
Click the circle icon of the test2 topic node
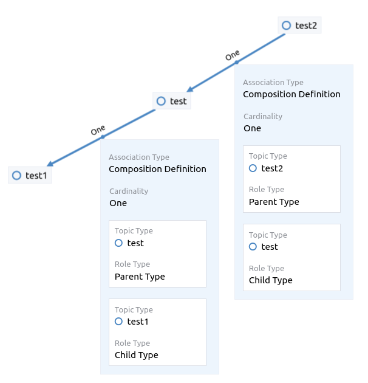pyautogui.click(x=287, y=25)
